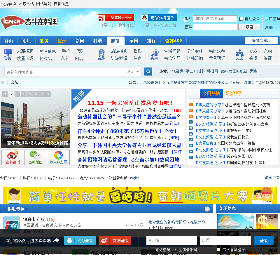Click the 找回密码 link
This screenshot has height=255, width=280.
[272, 19]
